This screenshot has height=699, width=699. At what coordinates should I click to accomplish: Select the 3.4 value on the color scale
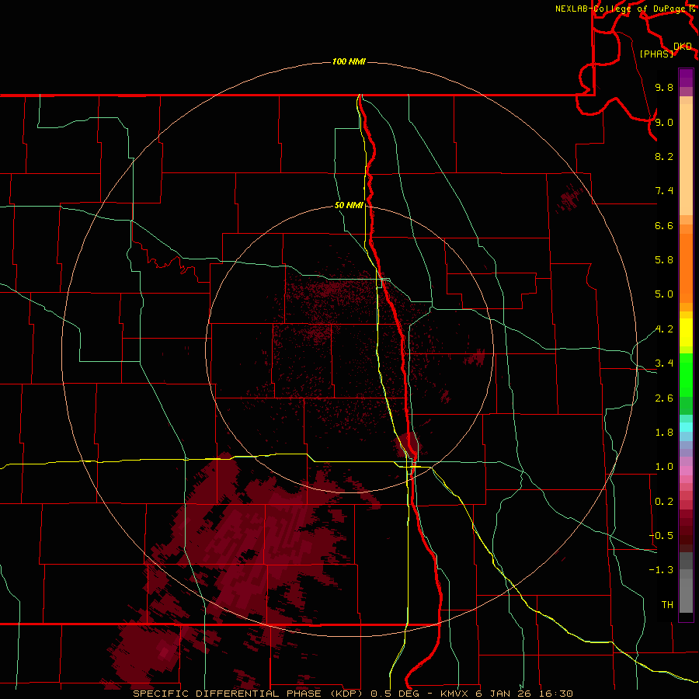pyautogui.click(x=664, y=363)
